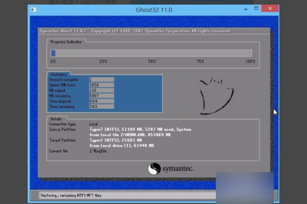Click the Statistics panel tab label
The width and height of the screenshot is (307, 204).
(x=58, y=74)
